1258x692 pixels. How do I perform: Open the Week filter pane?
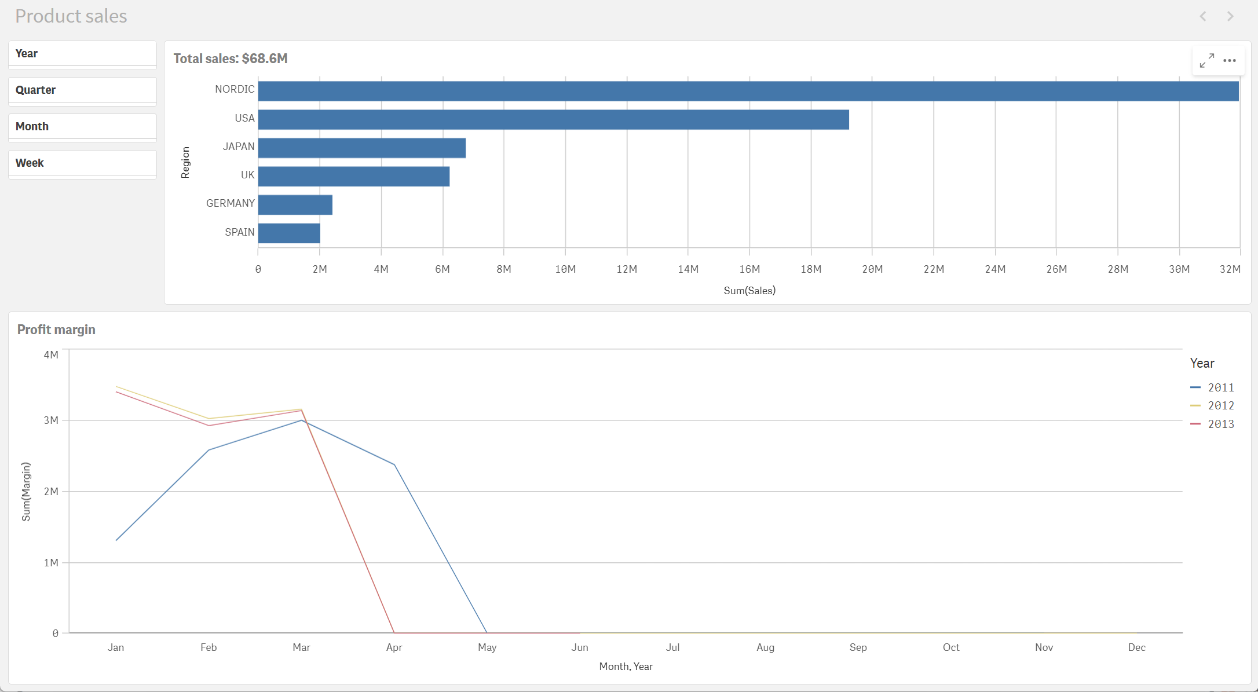[x=82, y=163]
